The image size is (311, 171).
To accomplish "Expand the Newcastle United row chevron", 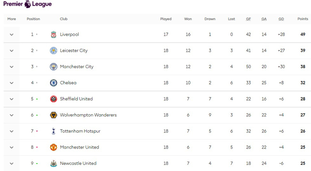I will tap(11, 163).
